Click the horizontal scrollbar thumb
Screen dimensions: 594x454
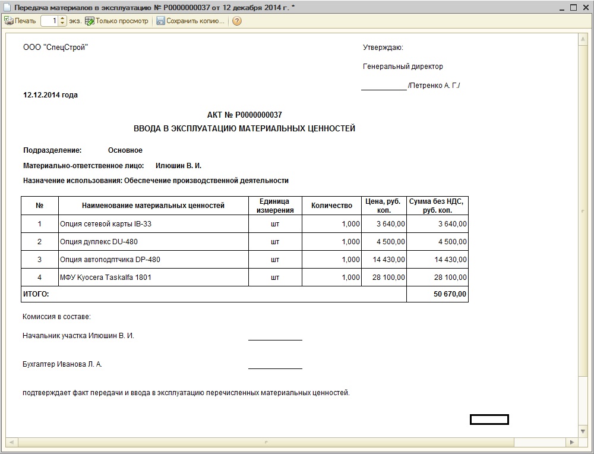click(x=266, y=442)
